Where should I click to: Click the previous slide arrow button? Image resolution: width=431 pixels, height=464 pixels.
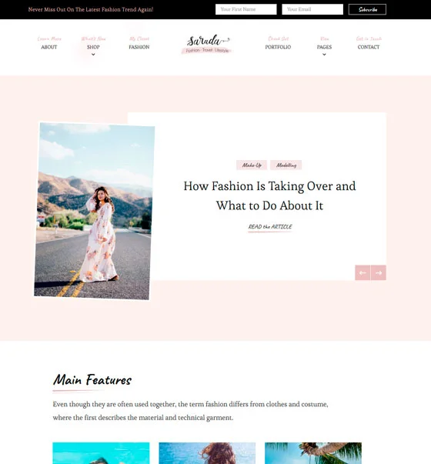coord(363,272)
